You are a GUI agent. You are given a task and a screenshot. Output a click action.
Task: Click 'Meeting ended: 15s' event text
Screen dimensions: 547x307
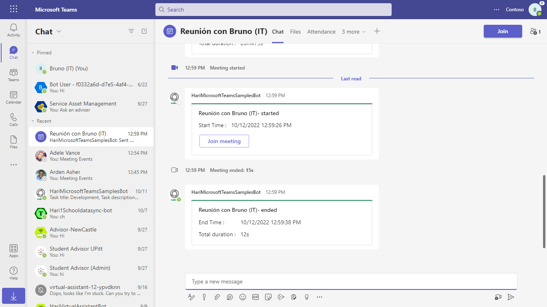(x=231, y=170)
